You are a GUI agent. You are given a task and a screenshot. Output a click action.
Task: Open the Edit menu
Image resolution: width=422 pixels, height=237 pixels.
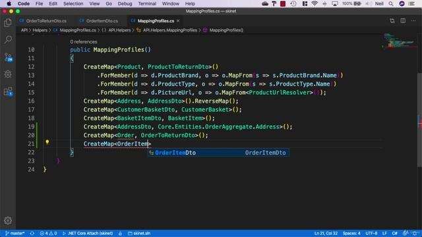point(53,3)
